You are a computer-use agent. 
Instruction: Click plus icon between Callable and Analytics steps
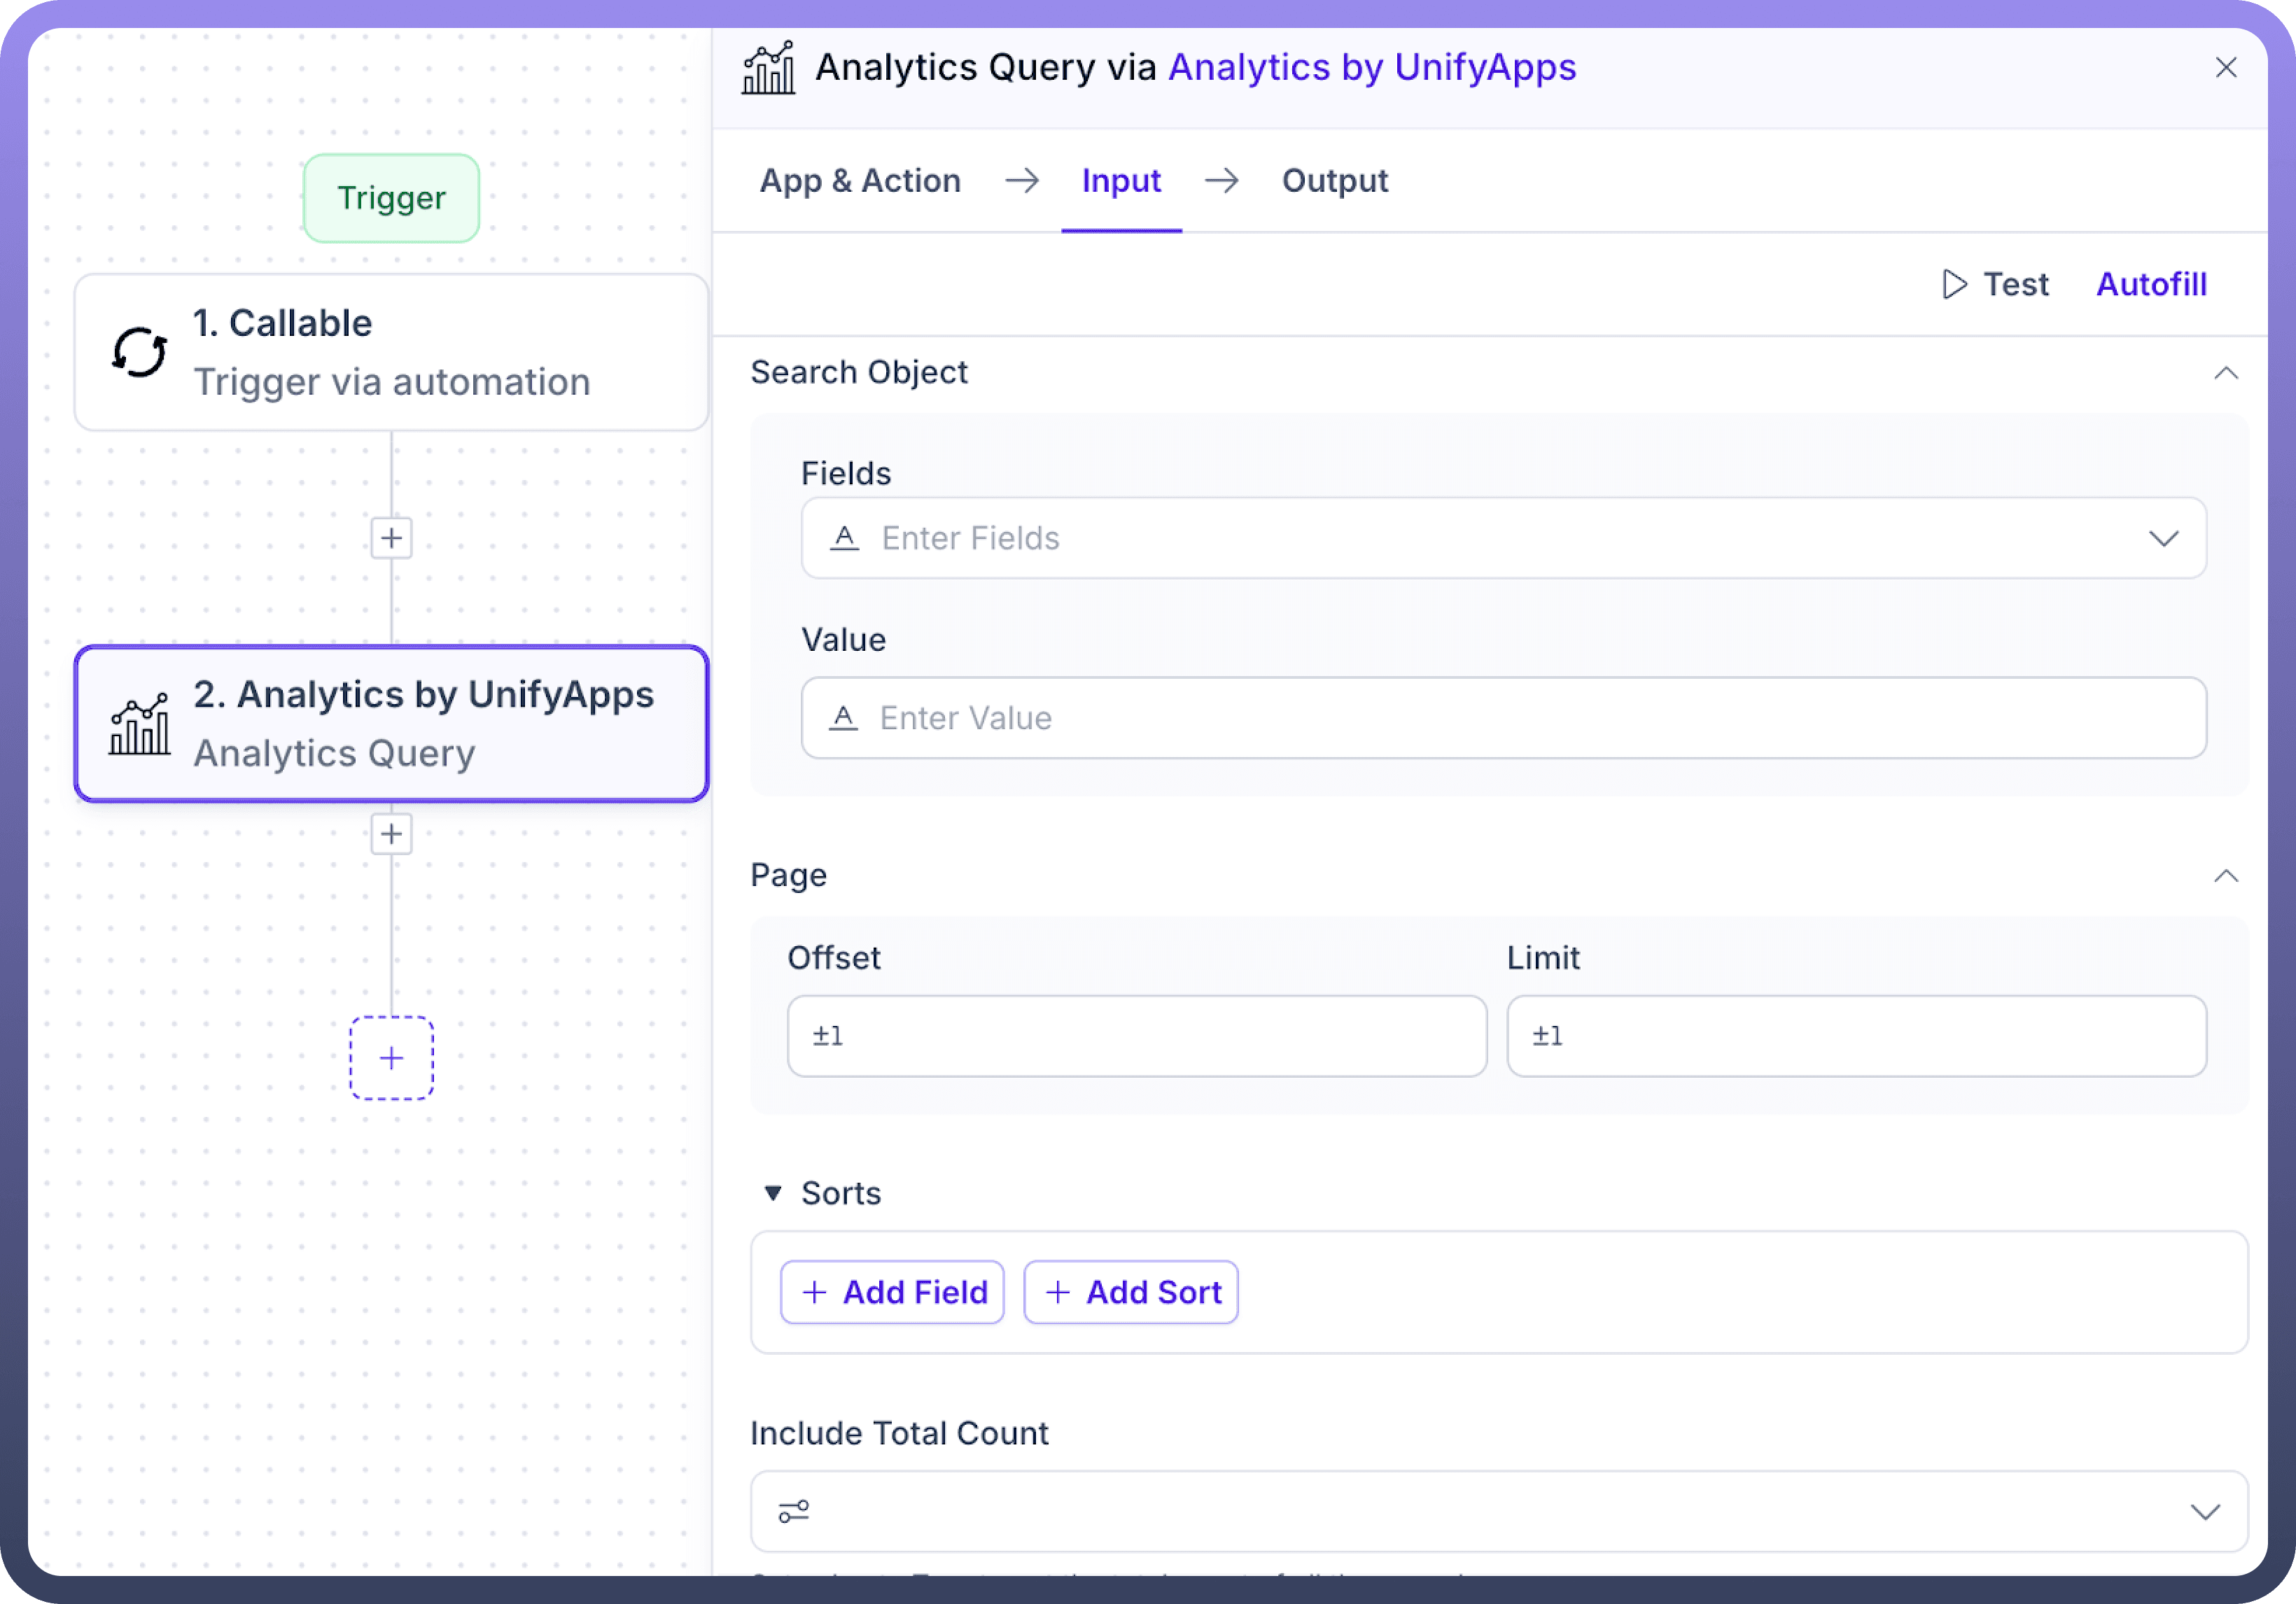(391, 538)
